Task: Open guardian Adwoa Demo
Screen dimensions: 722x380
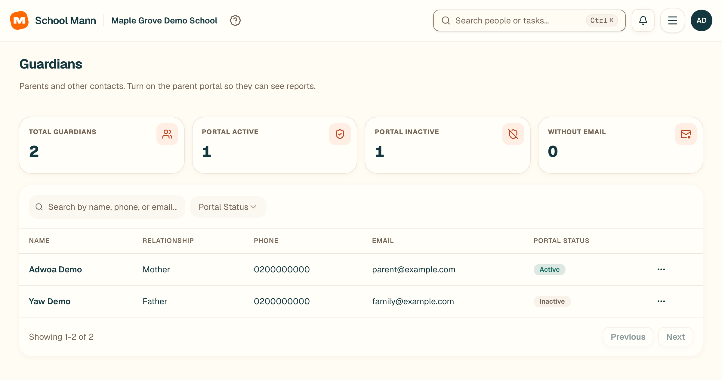Action: pos(55,269)
